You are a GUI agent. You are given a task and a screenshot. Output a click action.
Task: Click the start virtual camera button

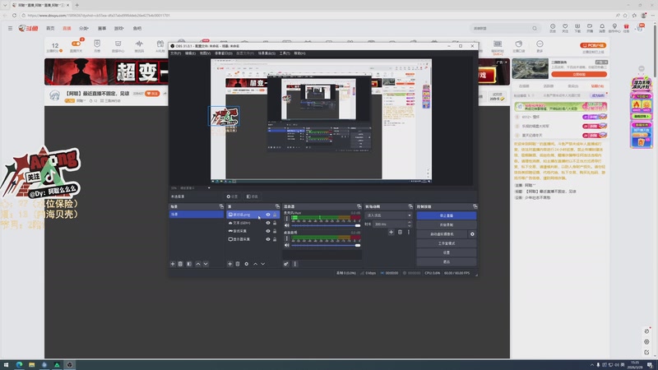[442, 234]
